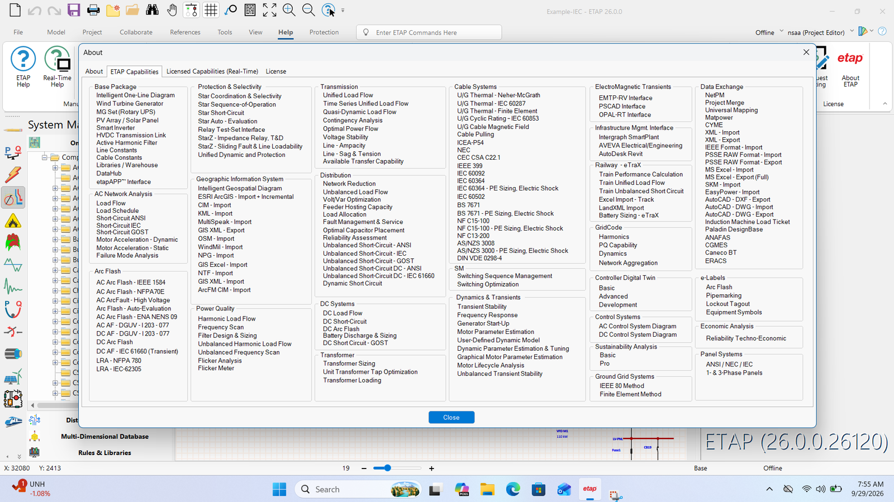Open the Multi-Dimensional Database panel
Viewport: 894px width, 502px height.
point(104,437)
